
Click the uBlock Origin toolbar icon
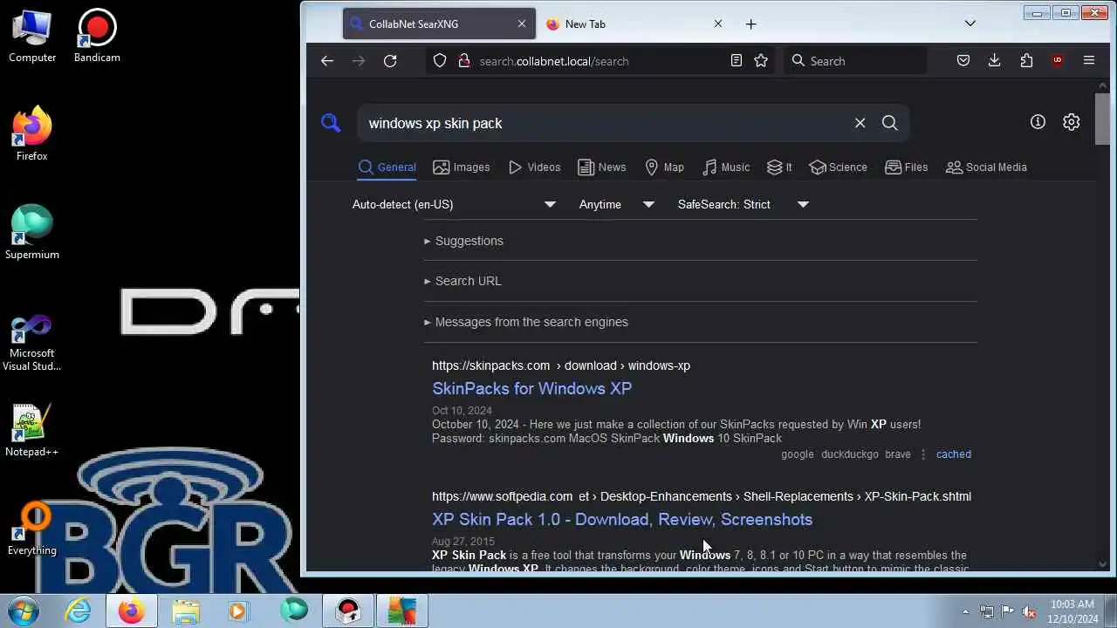pos(1058,61)
